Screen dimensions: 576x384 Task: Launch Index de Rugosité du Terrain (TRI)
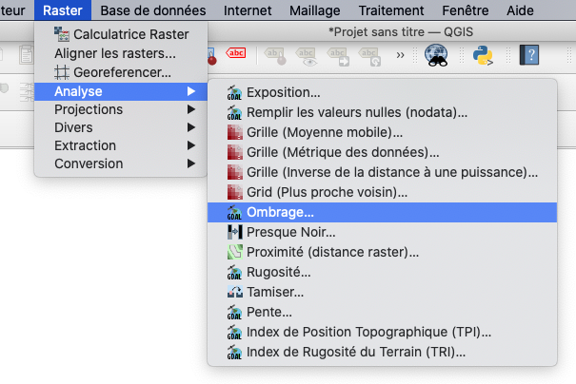tap(355, 352)
